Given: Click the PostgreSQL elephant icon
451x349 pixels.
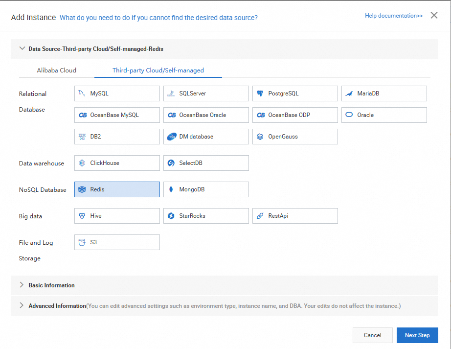Looking at the screenshot, I should click(x=260, y=93).
